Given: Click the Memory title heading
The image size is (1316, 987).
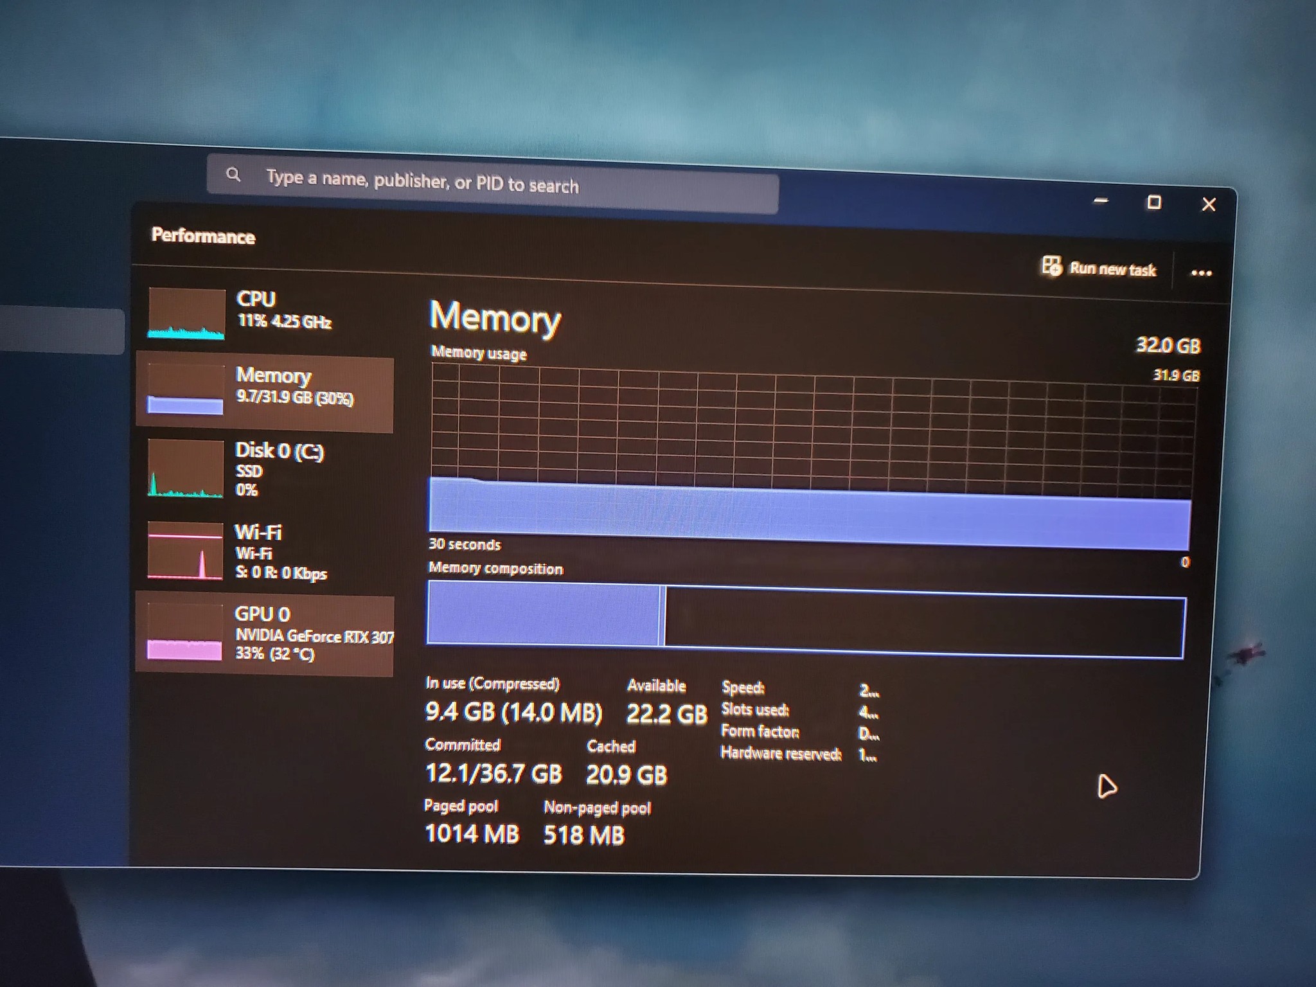Looking at the screenshot, I should pos(495,317).
